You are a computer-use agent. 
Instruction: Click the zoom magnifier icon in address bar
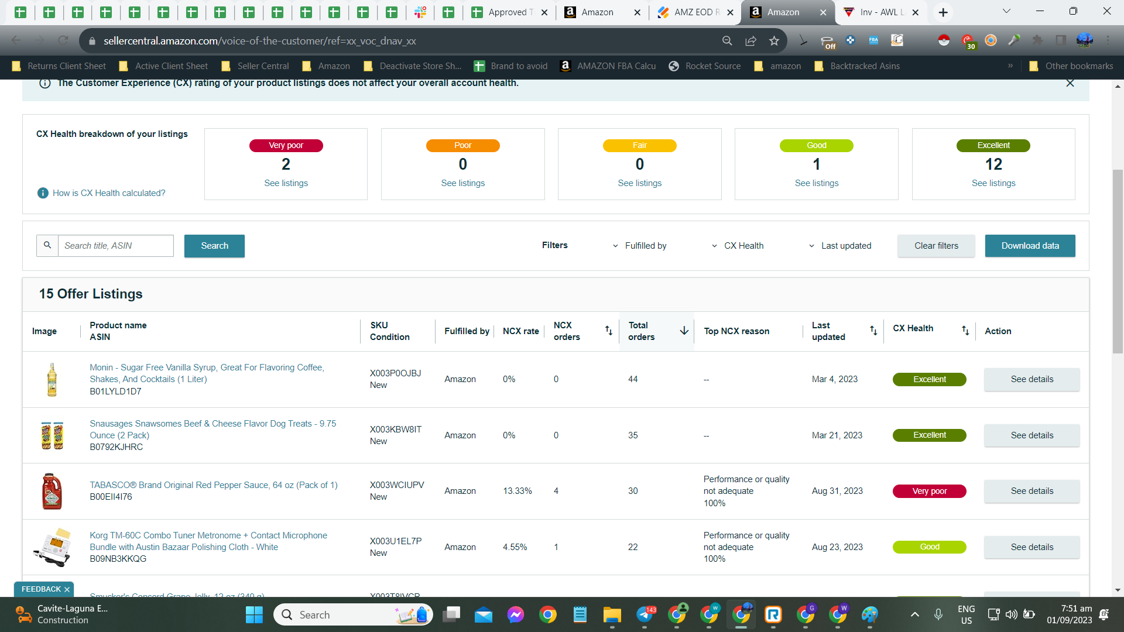click(727, 40)
